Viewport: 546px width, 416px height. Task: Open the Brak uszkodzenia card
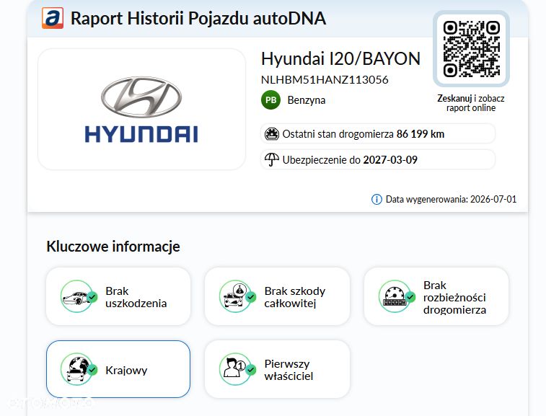click(x=118, y=296)
